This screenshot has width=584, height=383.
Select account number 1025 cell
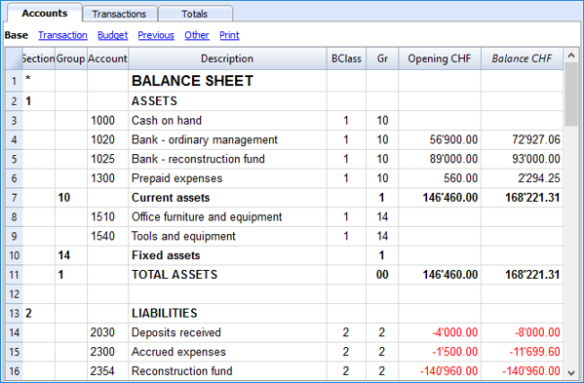(107, 159)
